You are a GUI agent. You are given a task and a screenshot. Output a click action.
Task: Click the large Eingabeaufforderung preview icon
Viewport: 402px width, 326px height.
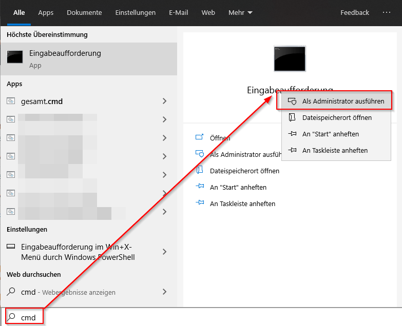(290, 58)
